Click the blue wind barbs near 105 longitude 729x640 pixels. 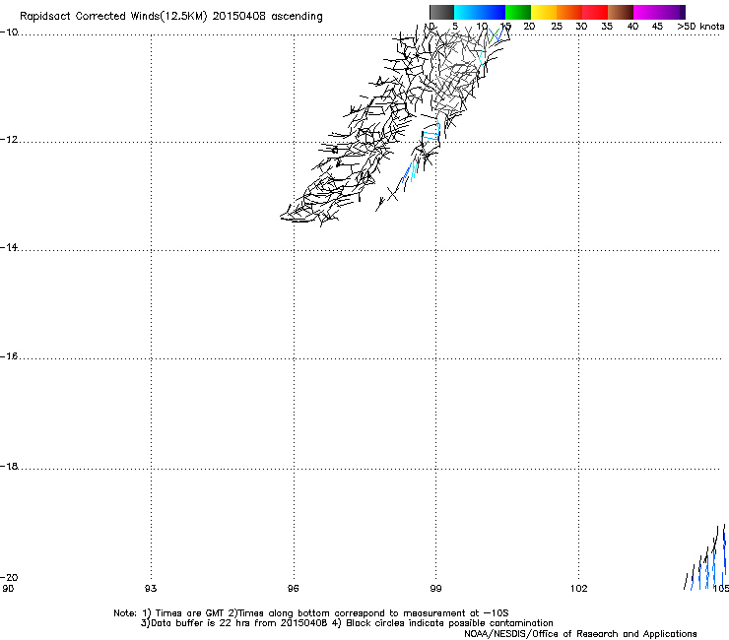pos(706,560)
